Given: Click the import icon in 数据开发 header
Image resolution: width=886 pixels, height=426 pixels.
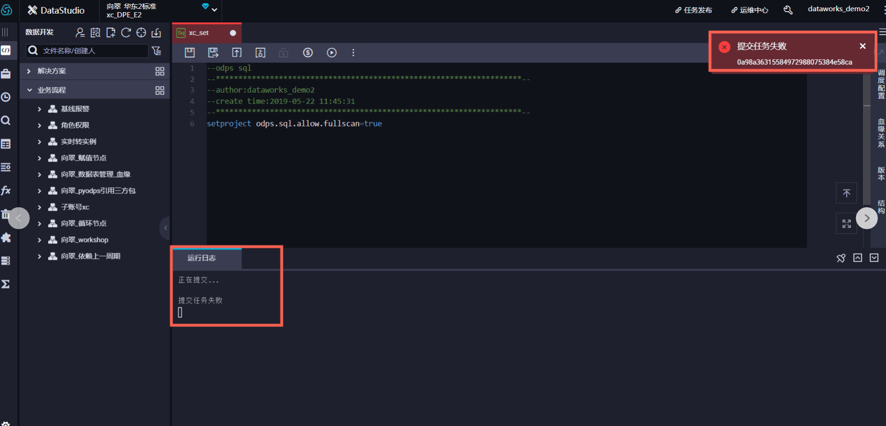Looking at the screenshot, I should click(156, 32).
